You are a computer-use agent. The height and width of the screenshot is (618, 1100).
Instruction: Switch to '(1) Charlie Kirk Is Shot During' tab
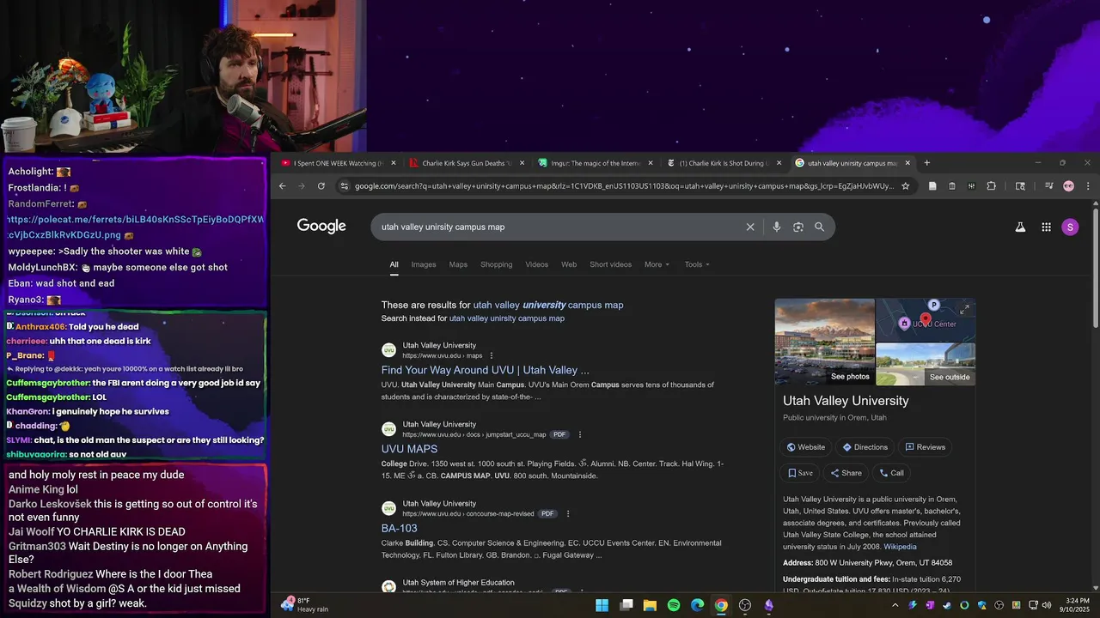(x=724, y=162)
